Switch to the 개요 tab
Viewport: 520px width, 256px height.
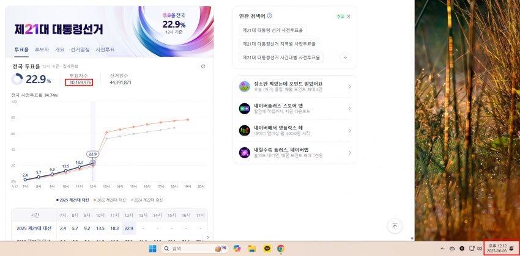[60, 49]
